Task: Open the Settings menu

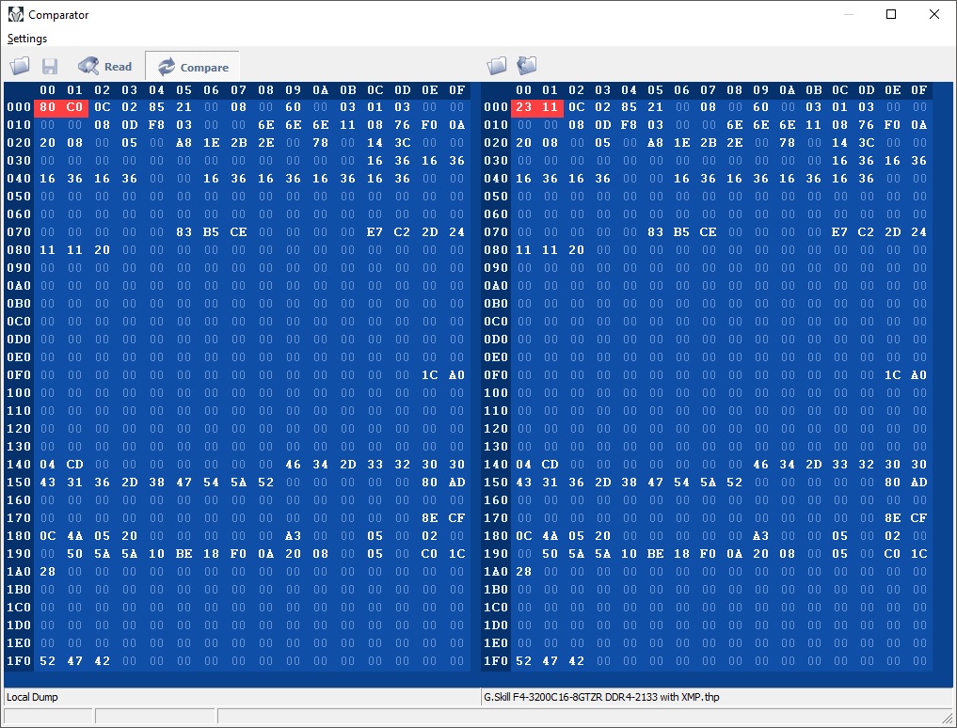Action: (x=27, y=39)
